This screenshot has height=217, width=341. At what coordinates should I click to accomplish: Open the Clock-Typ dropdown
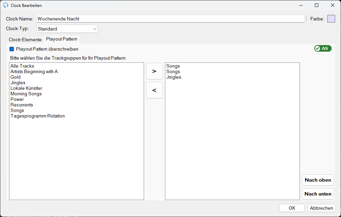[x=67, y=29]
